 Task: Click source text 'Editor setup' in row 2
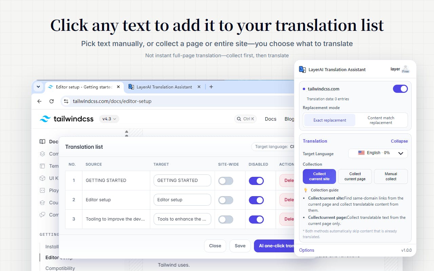tap(98, 200)
